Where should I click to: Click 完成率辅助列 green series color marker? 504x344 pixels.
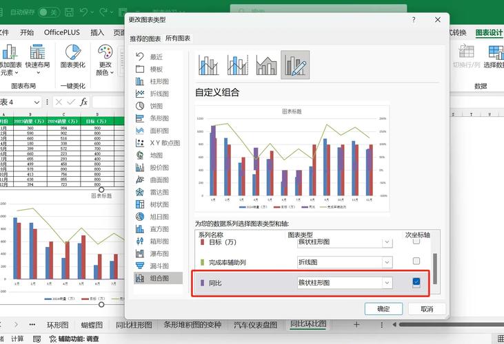[x=202, y=262]
